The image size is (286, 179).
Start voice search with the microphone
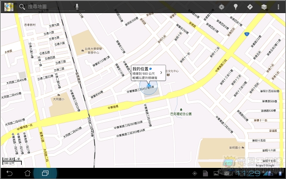click(x=77, y=7)
